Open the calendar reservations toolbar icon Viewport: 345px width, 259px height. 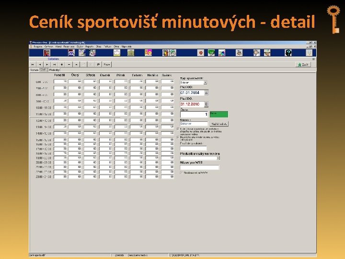tap(71, 53)
